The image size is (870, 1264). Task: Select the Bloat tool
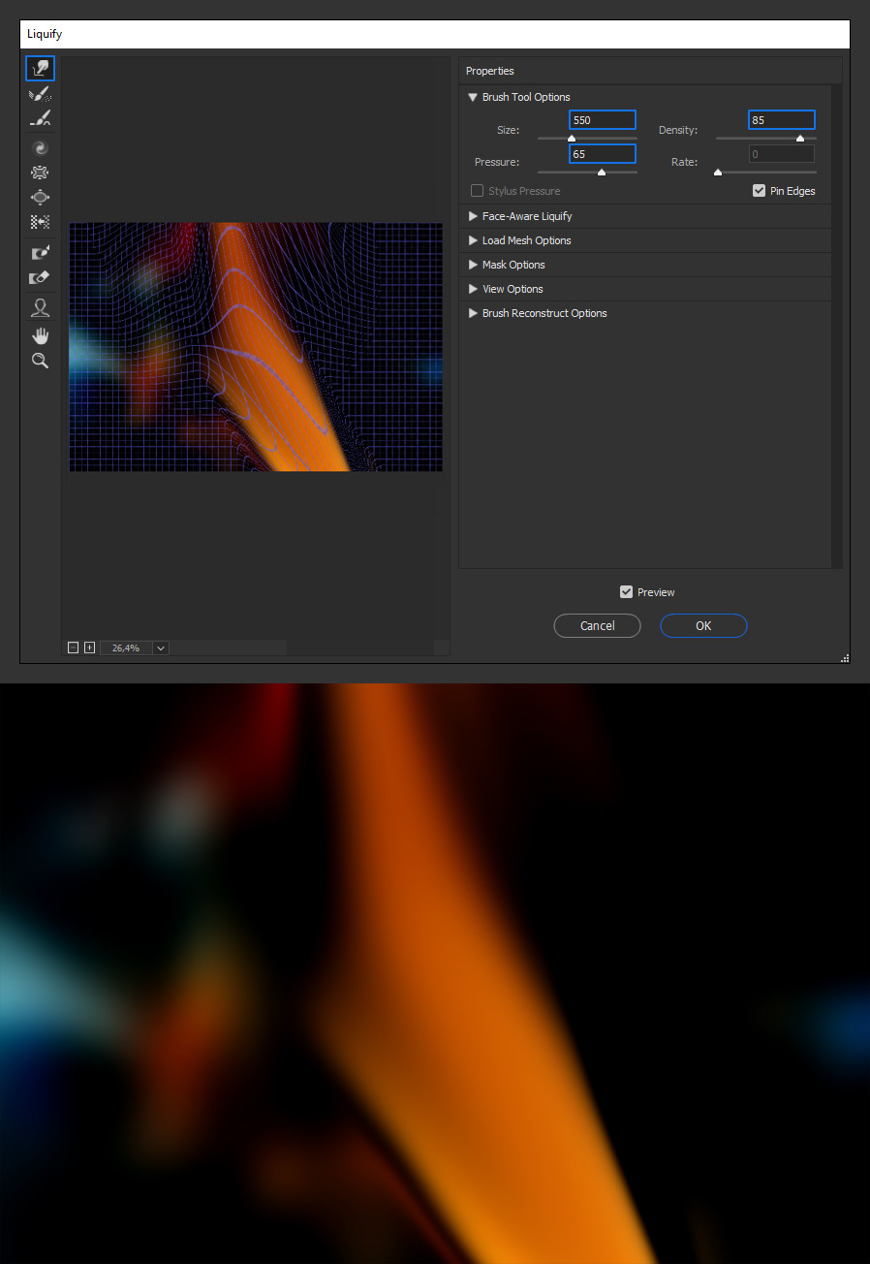[40, 197]
